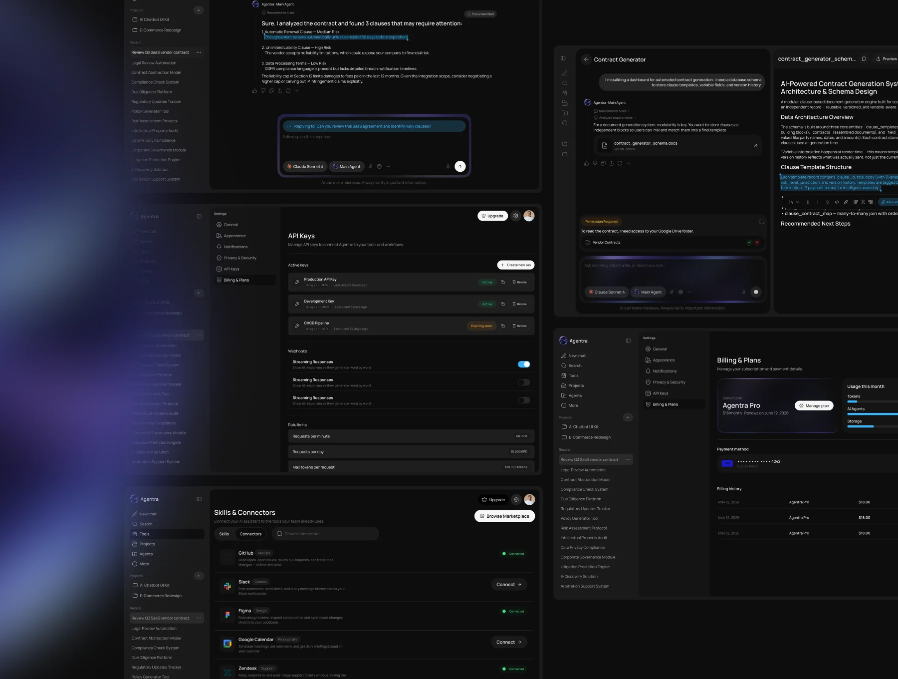Image resolution: width=898 pixels, height=679 pixels.
Task: Deny Vendor Contracts folder access
Action: point(757,243)
